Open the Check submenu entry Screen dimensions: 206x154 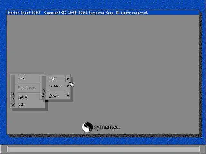click(53, 96)
